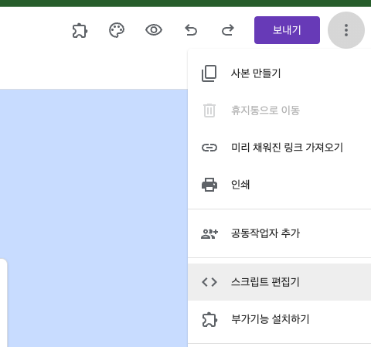Open 공동작업자 추가 to add collaborators
Viewport: 371px width, 347px height.
280,233
